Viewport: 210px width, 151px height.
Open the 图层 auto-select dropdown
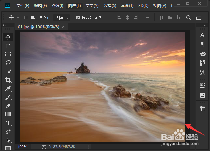pos(62,18)
